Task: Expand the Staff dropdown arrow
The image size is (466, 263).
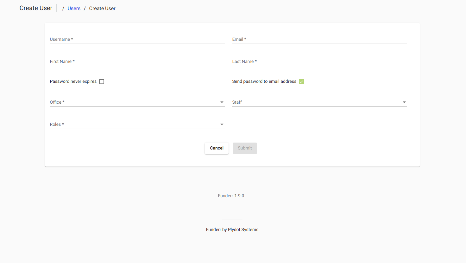Action: (404, 102)
